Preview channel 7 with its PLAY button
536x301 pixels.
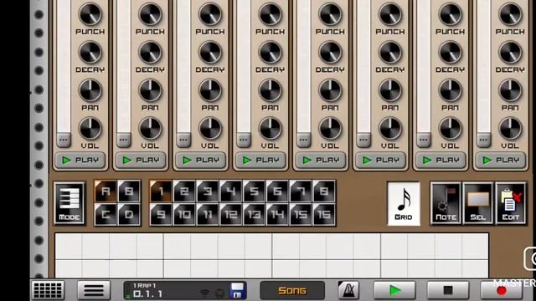click(x=441, y=160)
